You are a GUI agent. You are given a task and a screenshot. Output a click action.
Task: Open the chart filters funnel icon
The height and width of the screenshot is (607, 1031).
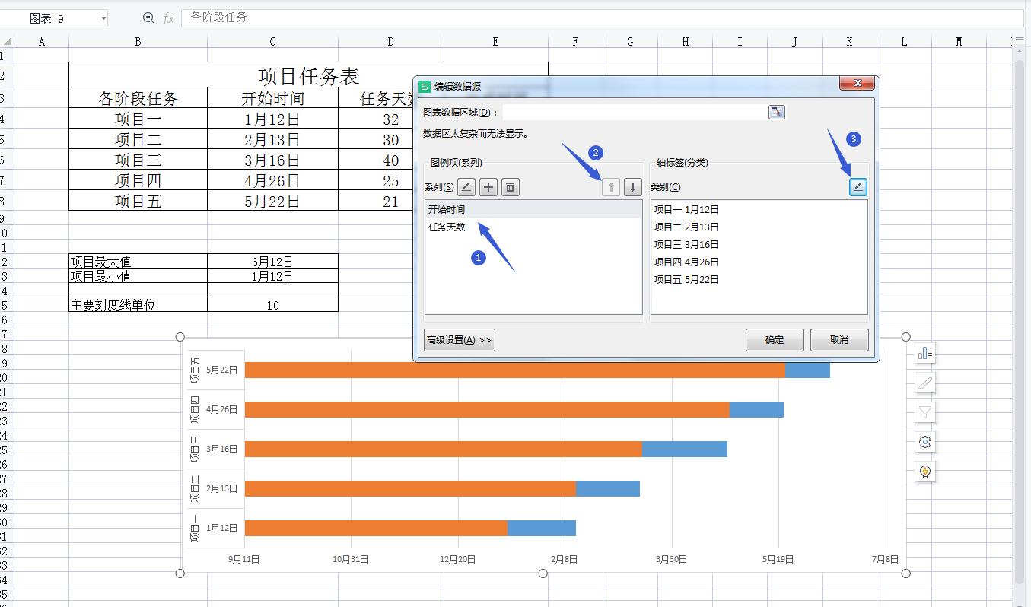(924, 412)
